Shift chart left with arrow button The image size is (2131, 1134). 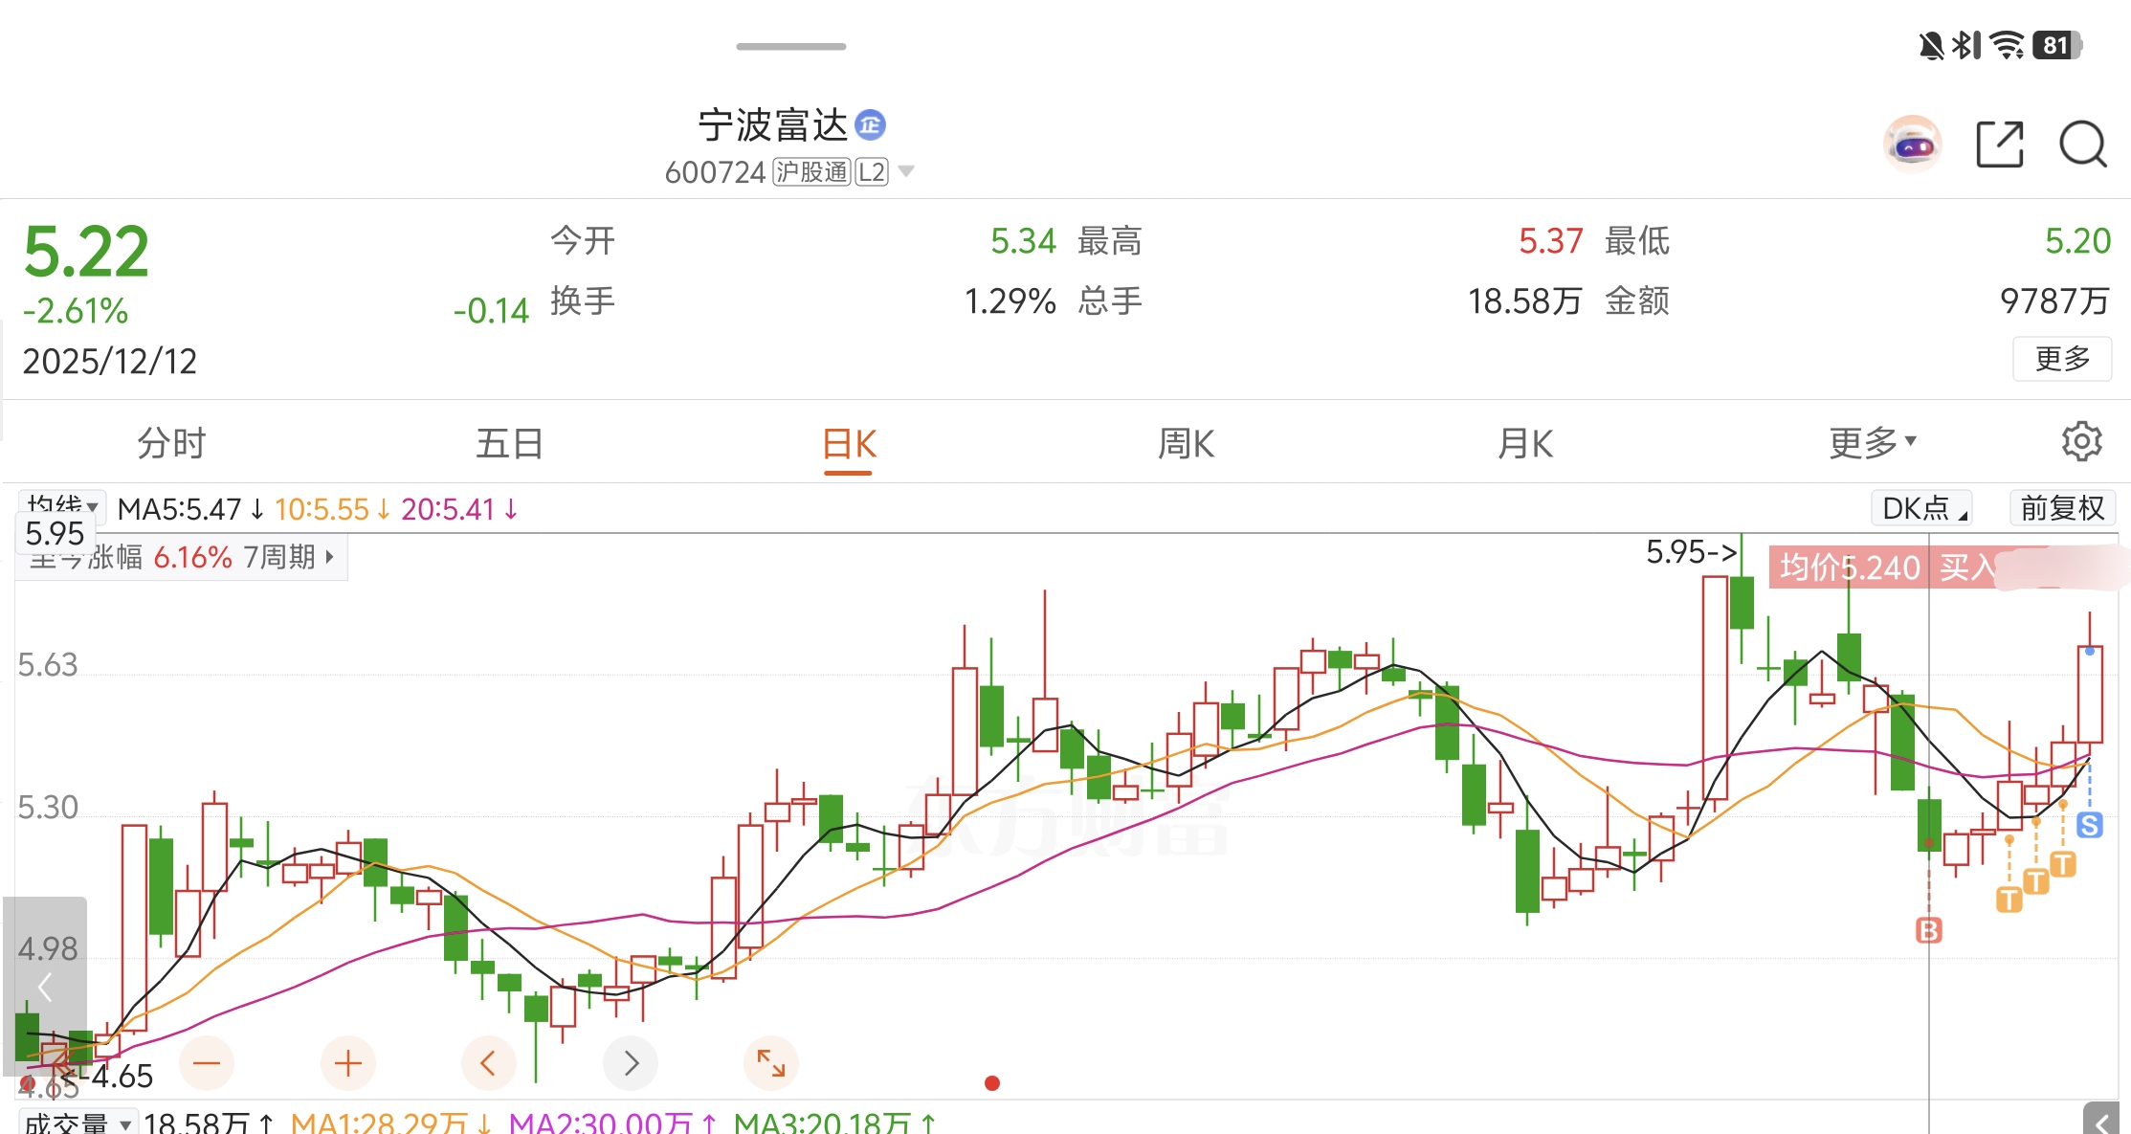[488, 1063]
